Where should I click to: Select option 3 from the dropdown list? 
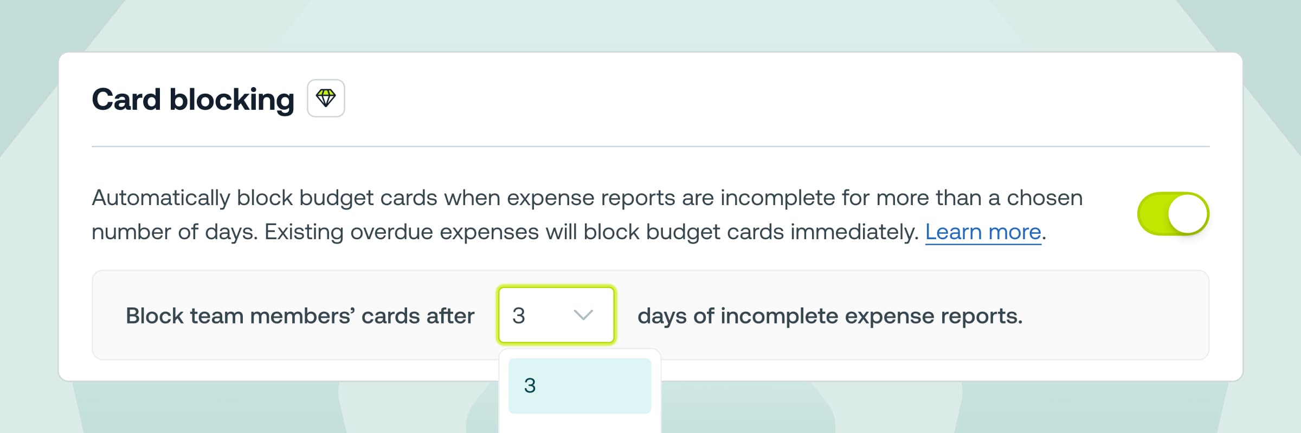click(530, 385)
